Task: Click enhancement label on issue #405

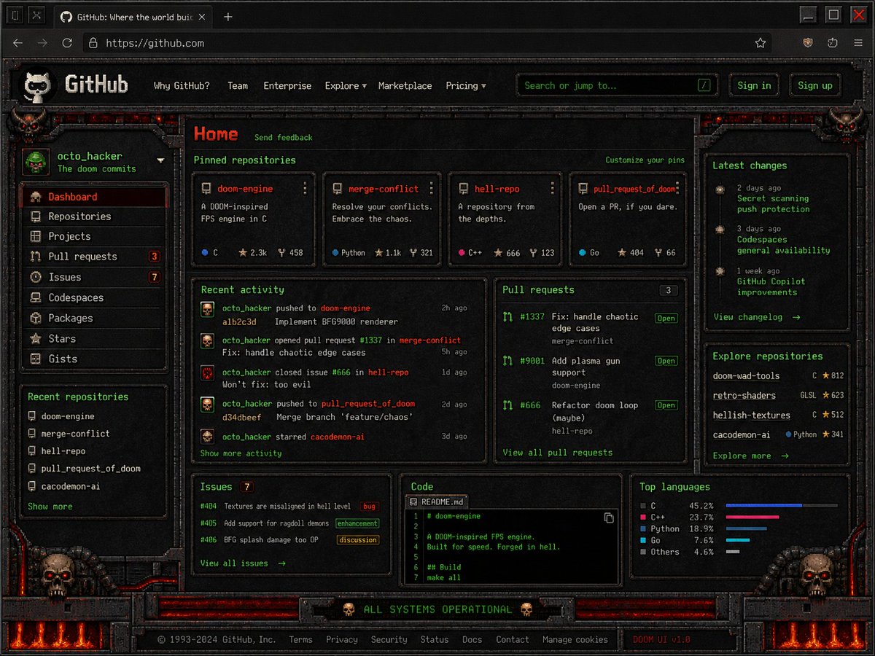Action: 357,523
